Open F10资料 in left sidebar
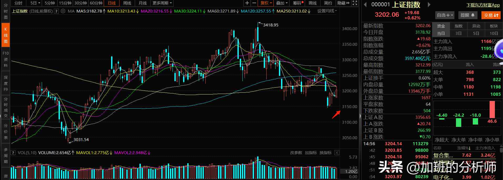 click(6, 59)
